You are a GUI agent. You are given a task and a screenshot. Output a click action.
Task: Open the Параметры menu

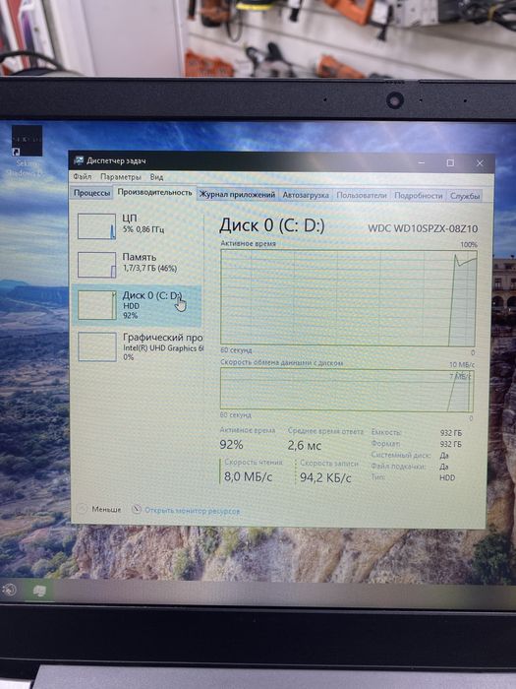click(121, 176)
